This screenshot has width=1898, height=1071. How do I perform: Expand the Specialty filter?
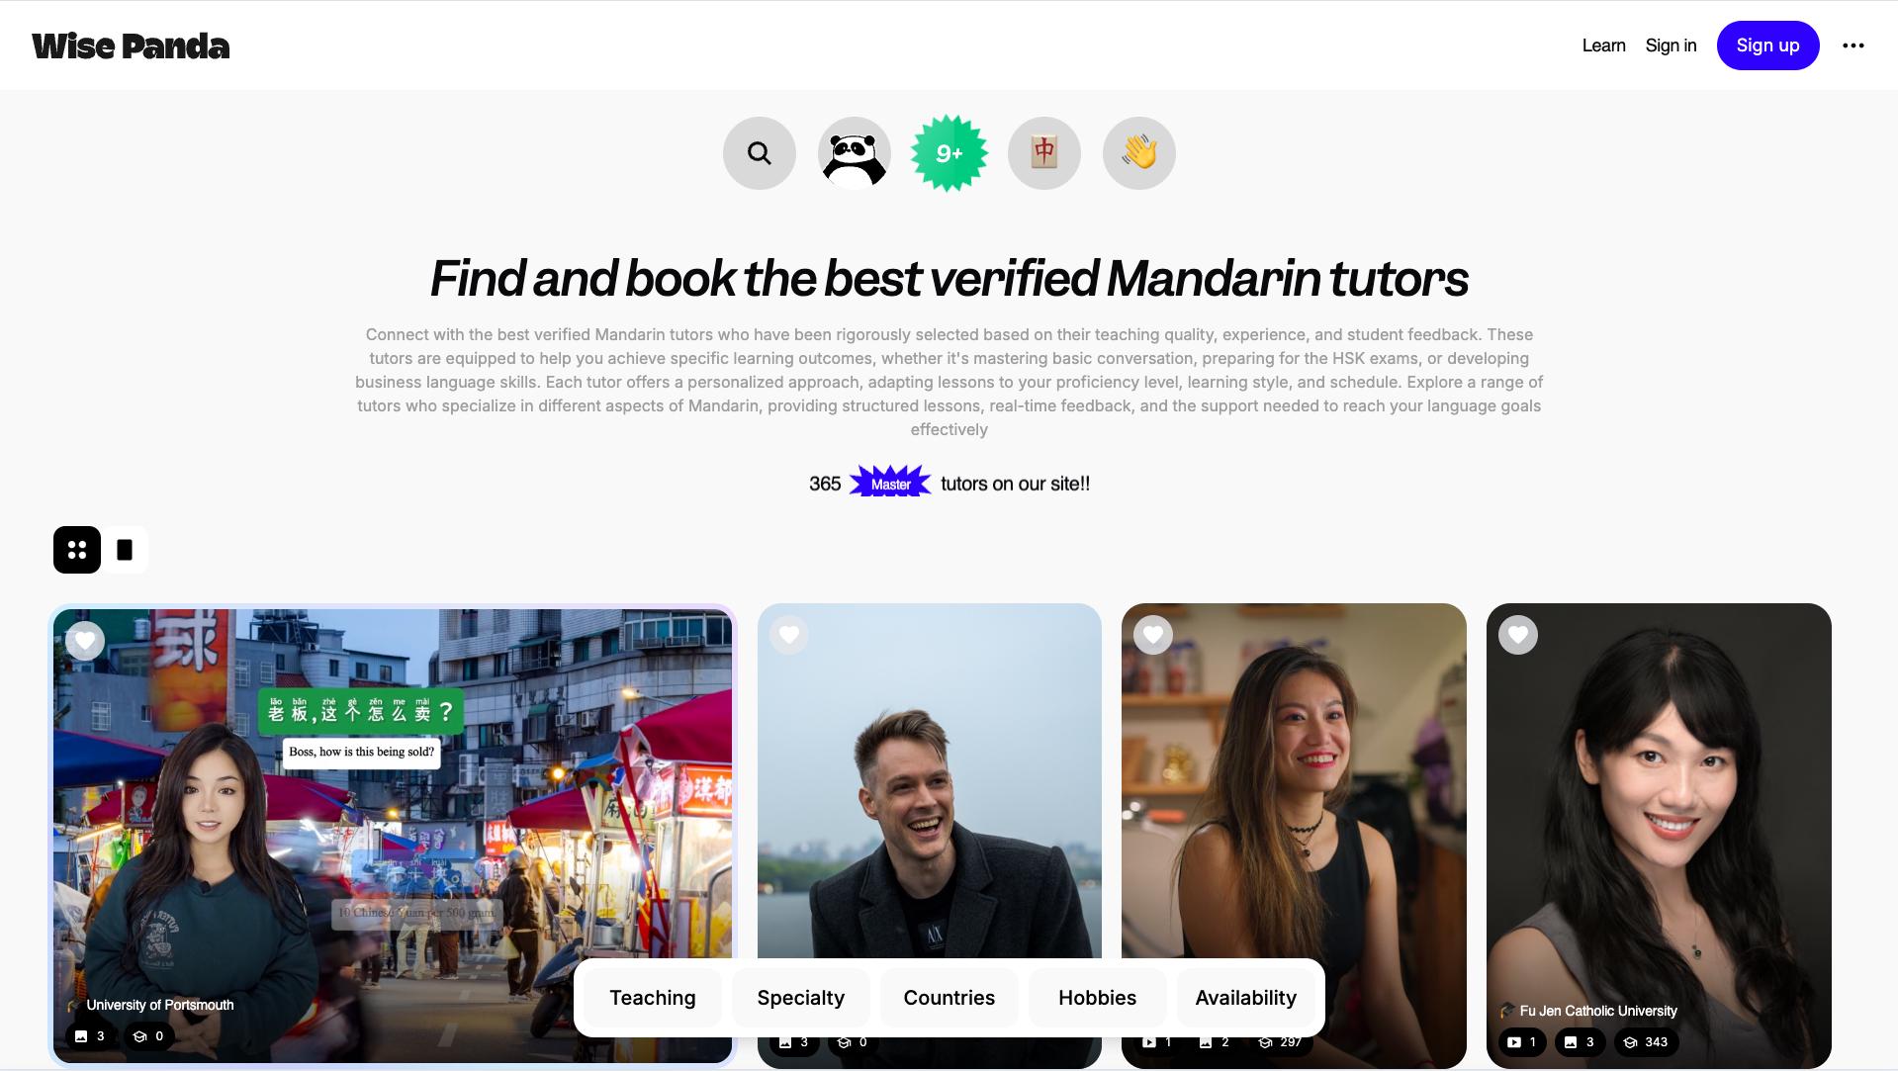tap(801, 998)
